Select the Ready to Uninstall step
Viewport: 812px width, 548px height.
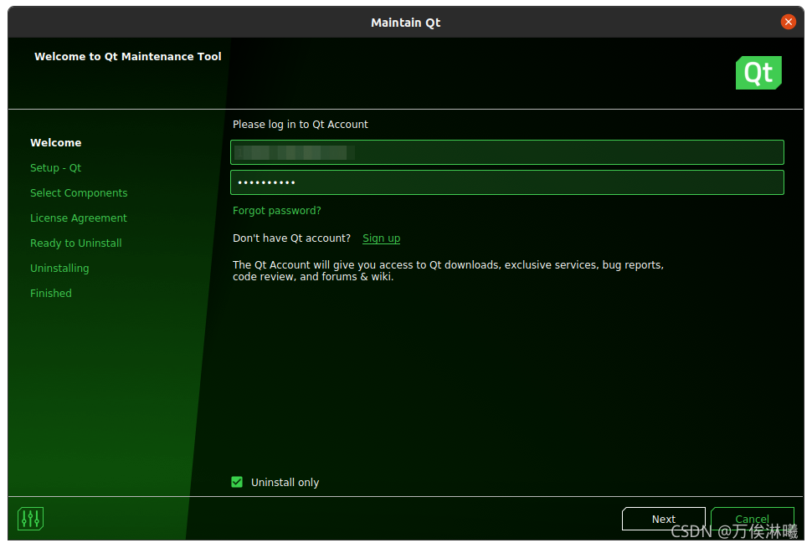pyautogui.click(x=76, y=243)
